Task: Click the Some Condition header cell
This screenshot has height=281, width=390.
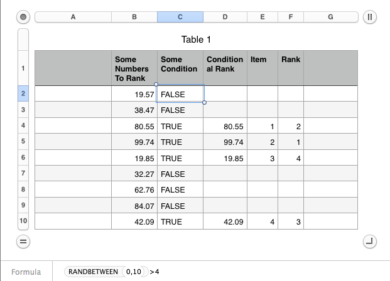Action: coord(180,68)
